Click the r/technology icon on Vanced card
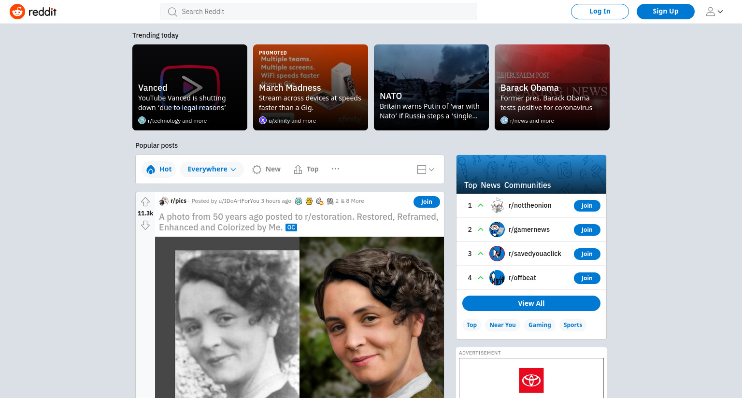742x398 pixels. pyautogui.click(x=142, y=120)
